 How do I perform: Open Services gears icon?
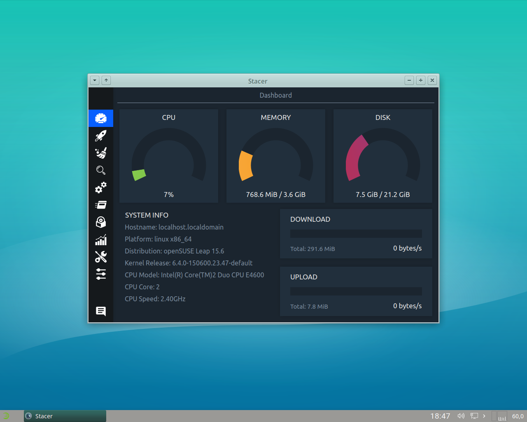pyautogui.click(x=101, y=188)
